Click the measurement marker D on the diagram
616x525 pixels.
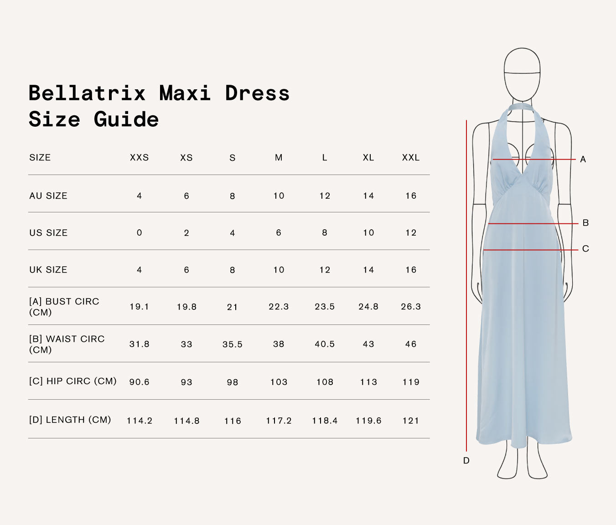coord(466,460)
